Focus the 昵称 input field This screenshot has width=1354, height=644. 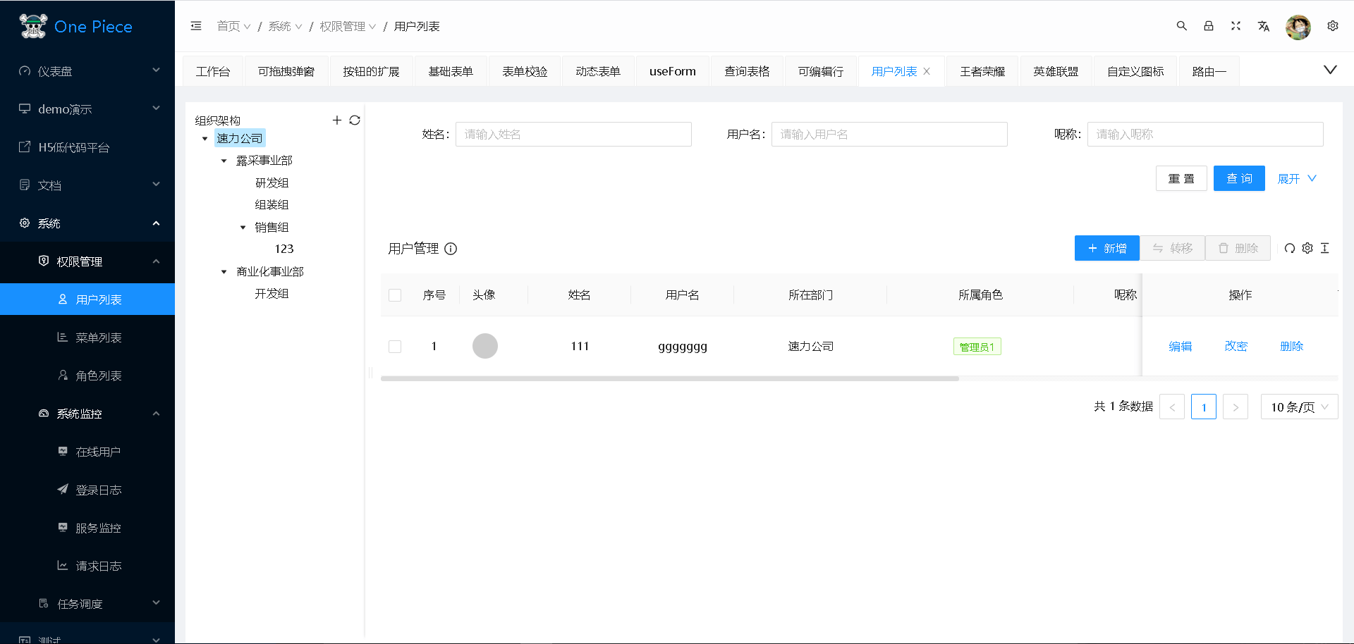[1205, 134]
